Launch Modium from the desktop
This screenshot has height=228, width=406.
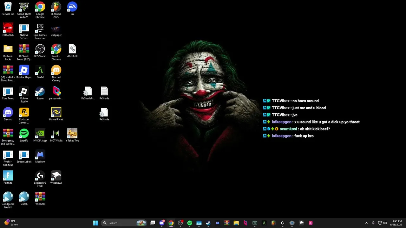click(40, 157)
